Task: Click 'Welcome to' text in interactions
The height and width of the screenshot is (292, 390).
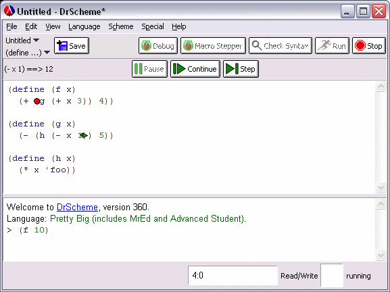Action: 30,208
